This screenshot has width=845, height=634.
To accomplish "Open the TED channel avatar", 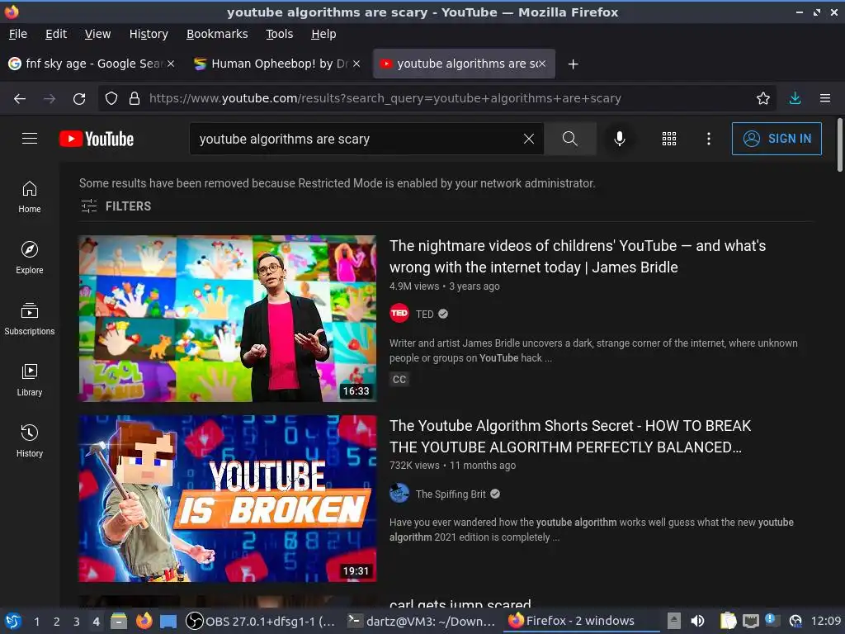I will (399, 313).
